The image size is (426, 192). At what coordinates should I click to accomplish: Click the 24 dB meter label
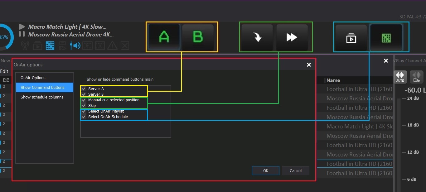point(413,98)
